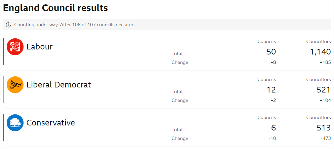Image resolution: width=334 pixels, height=149 pixels.
Task: Click Conservative's -473 councillors change
Action: (326, 138)
